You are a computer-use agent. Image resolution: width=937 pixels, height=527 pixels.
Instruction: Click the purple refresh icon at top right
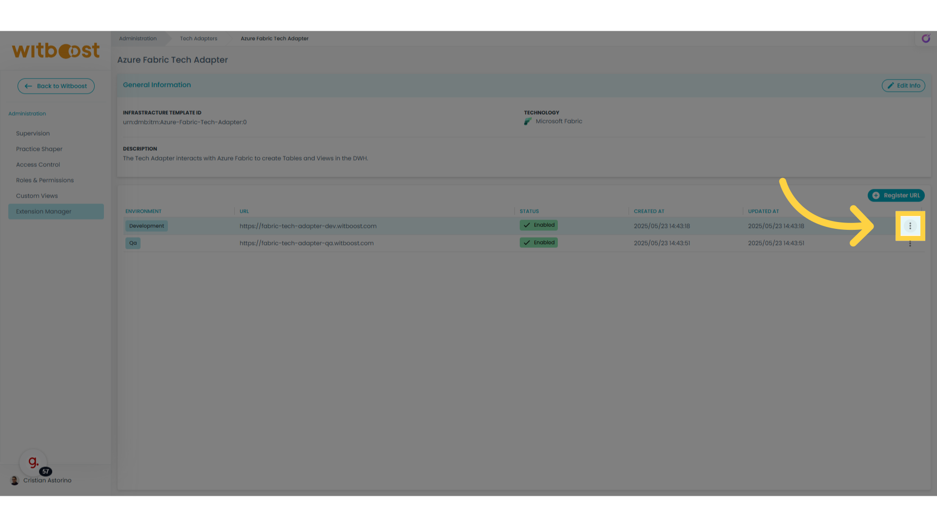926,39
